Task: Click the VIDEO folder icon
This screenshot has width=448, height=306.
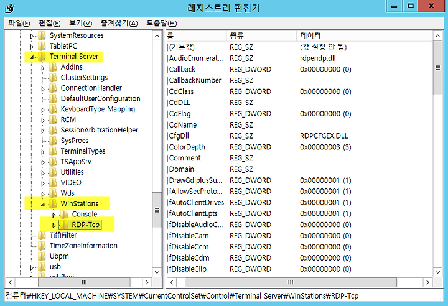Action: [x=53, y=183]
